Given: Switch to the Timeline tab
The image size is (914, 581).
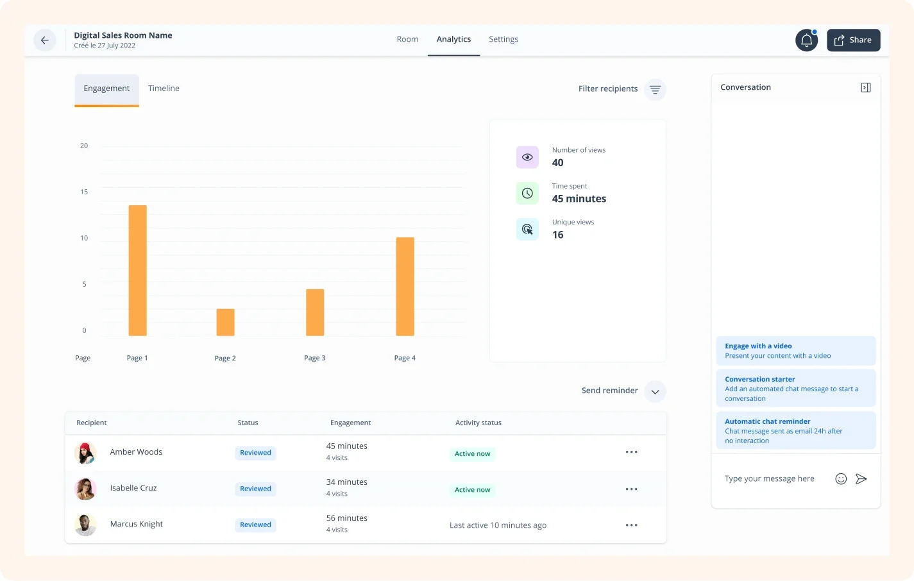Looking at the screenshot, I should tap(164, 88).
